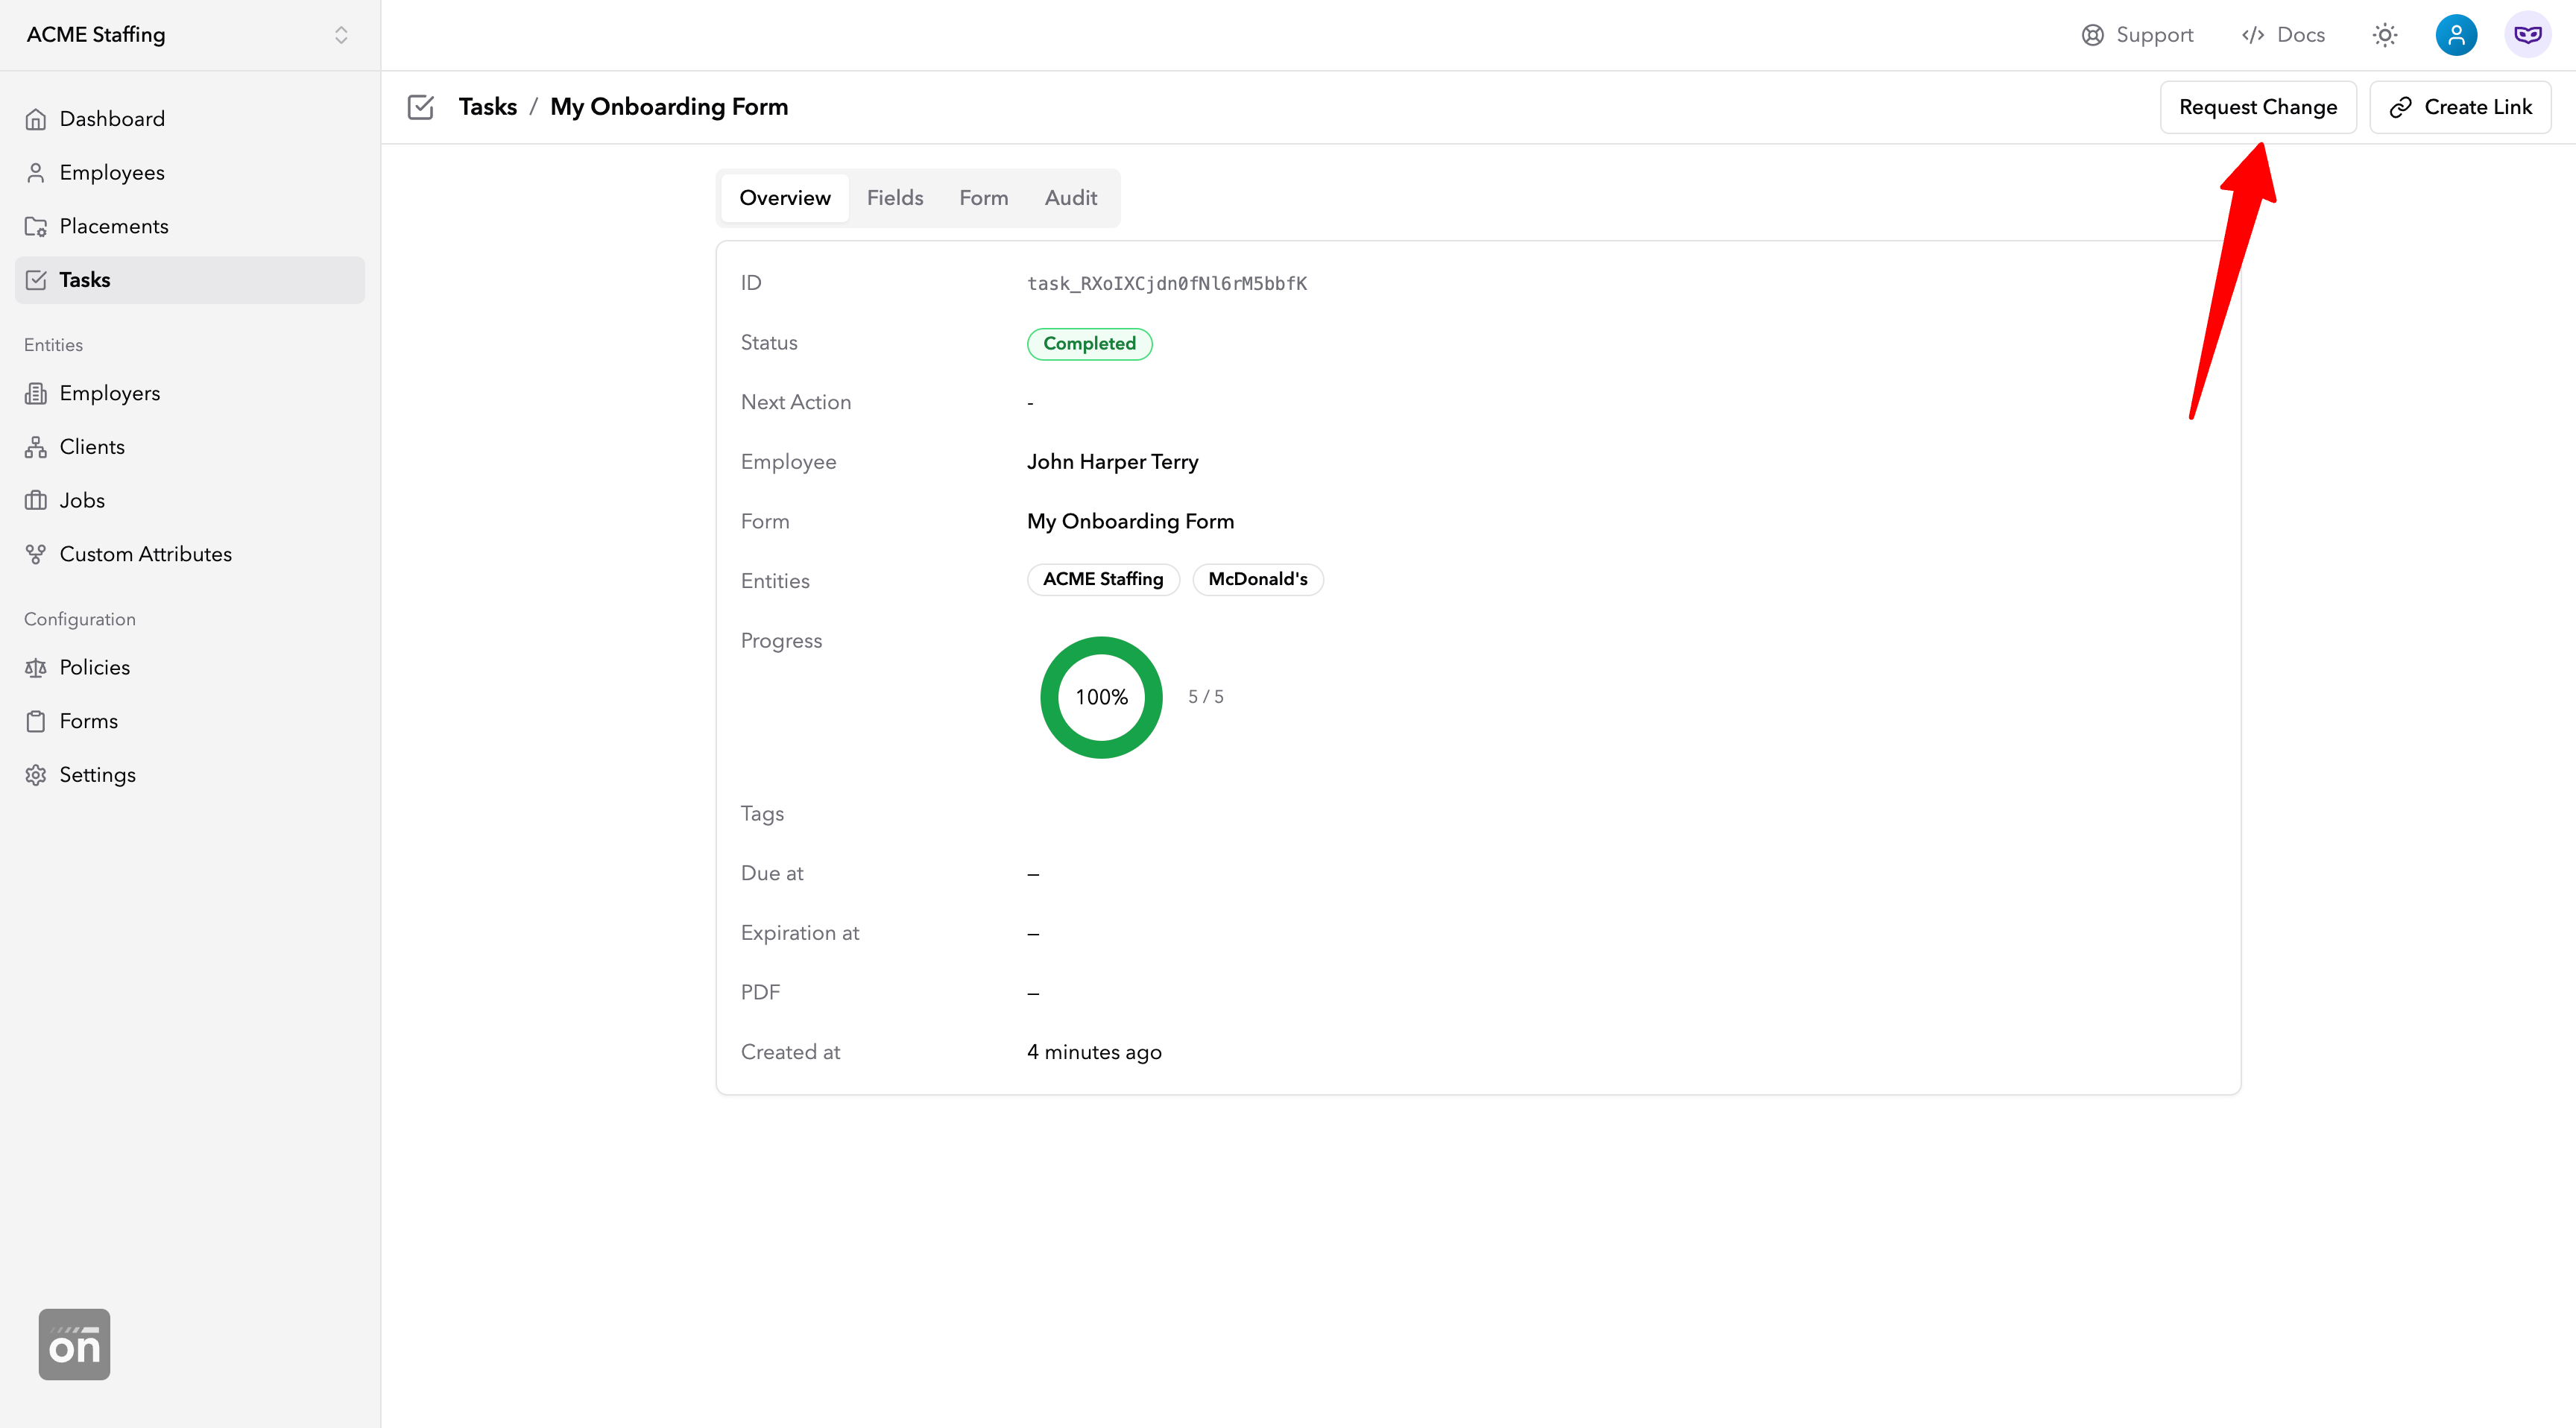Click the Employers building icon
The width and height of the screenshot is (2576, 1428).
point(36,394)
